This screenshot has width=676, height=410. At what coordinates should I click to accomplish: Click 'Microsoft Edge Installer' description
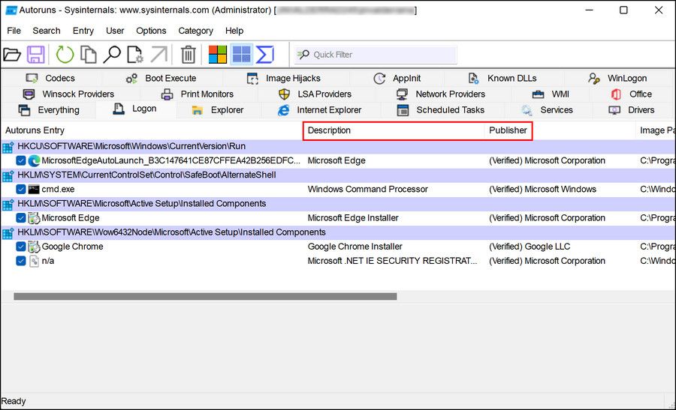point(353,217)
